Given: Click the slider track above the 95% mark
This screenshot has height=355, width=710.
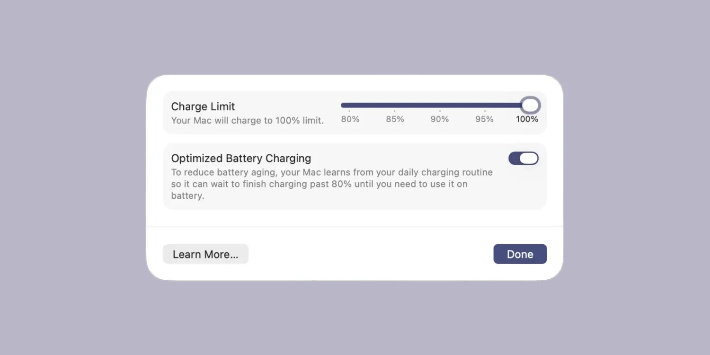Looking at the screenshot, I should 485,105.
